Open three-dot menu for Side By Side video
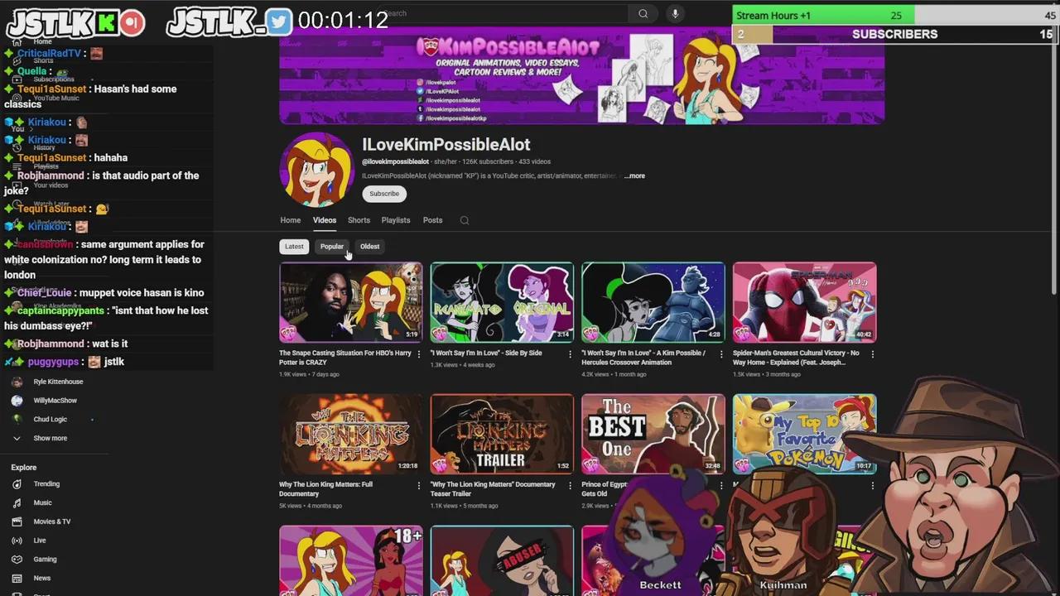 click(570, 354)
